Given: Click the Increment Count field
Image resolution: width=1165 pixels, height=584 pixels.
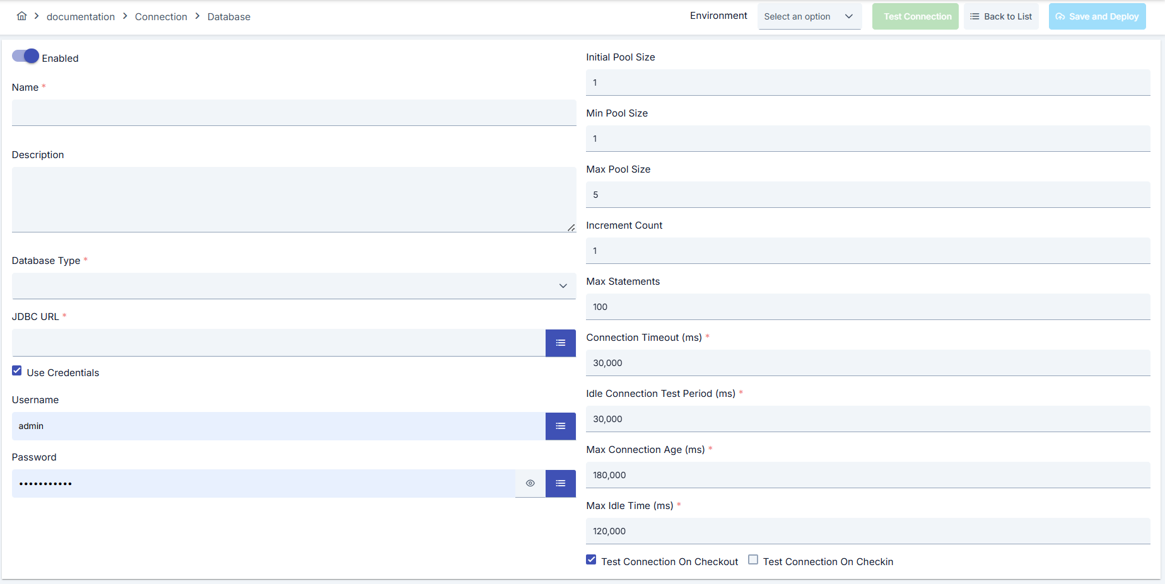Looking at the screenshot, I should 868,251.
